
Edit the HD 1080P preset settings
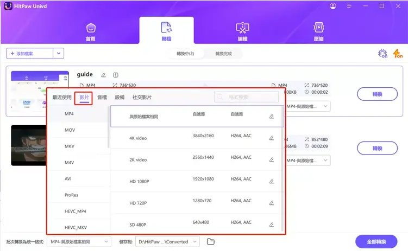click(x=271, y=181)
